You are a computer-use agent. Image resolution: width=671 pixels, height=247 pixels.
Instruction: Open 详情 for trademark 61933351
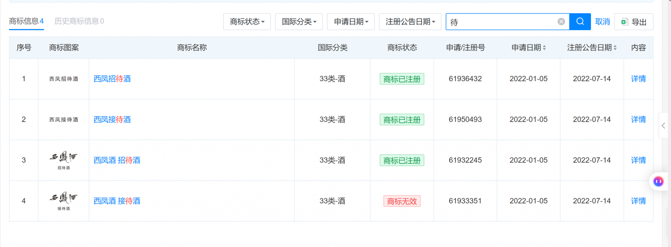638,201
